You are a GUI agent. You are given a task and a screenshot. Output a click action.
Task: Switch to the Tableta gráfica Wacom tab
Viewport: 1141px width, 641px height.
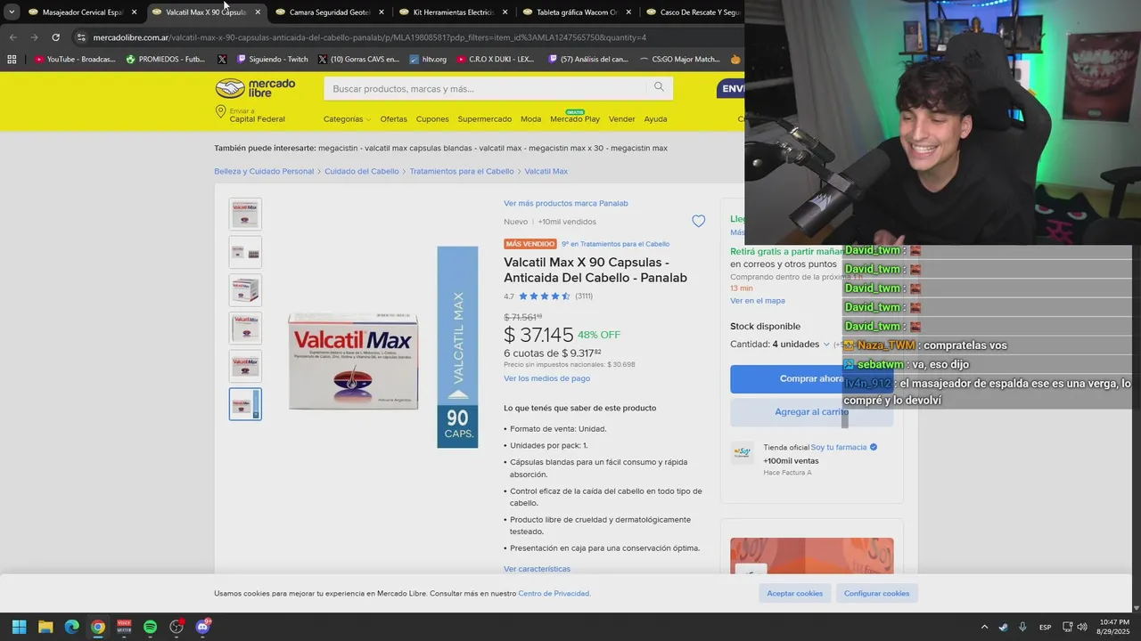pos(577,12)
